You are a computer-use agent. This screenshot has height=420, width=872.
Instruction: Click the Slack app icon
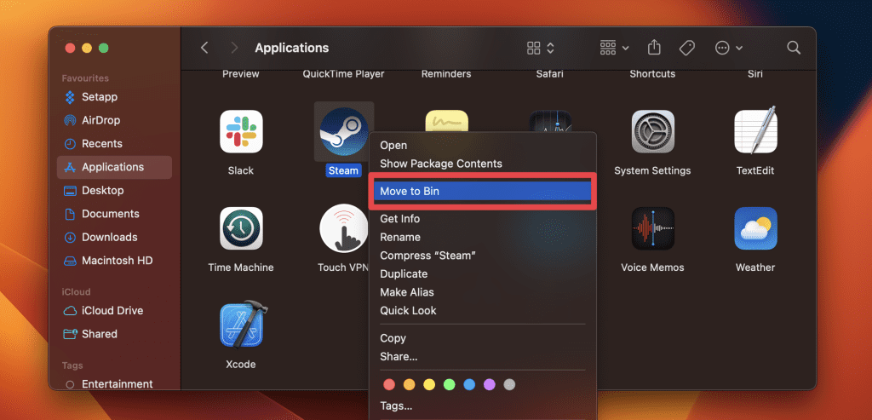241,132
